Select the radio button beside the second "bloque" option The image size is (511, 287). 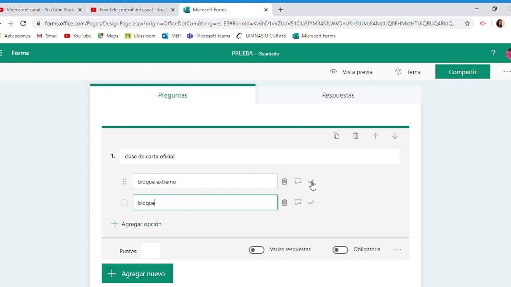click(124, 203)
